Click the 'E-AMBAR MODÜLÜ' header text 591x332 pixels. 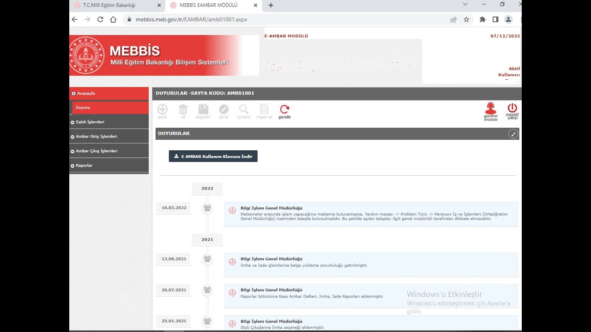(x=286, y=36)
